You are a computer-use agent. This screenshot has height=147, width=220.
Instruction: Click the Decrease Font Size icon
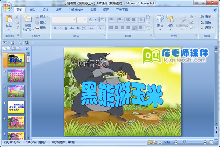[x=96, y=19]
